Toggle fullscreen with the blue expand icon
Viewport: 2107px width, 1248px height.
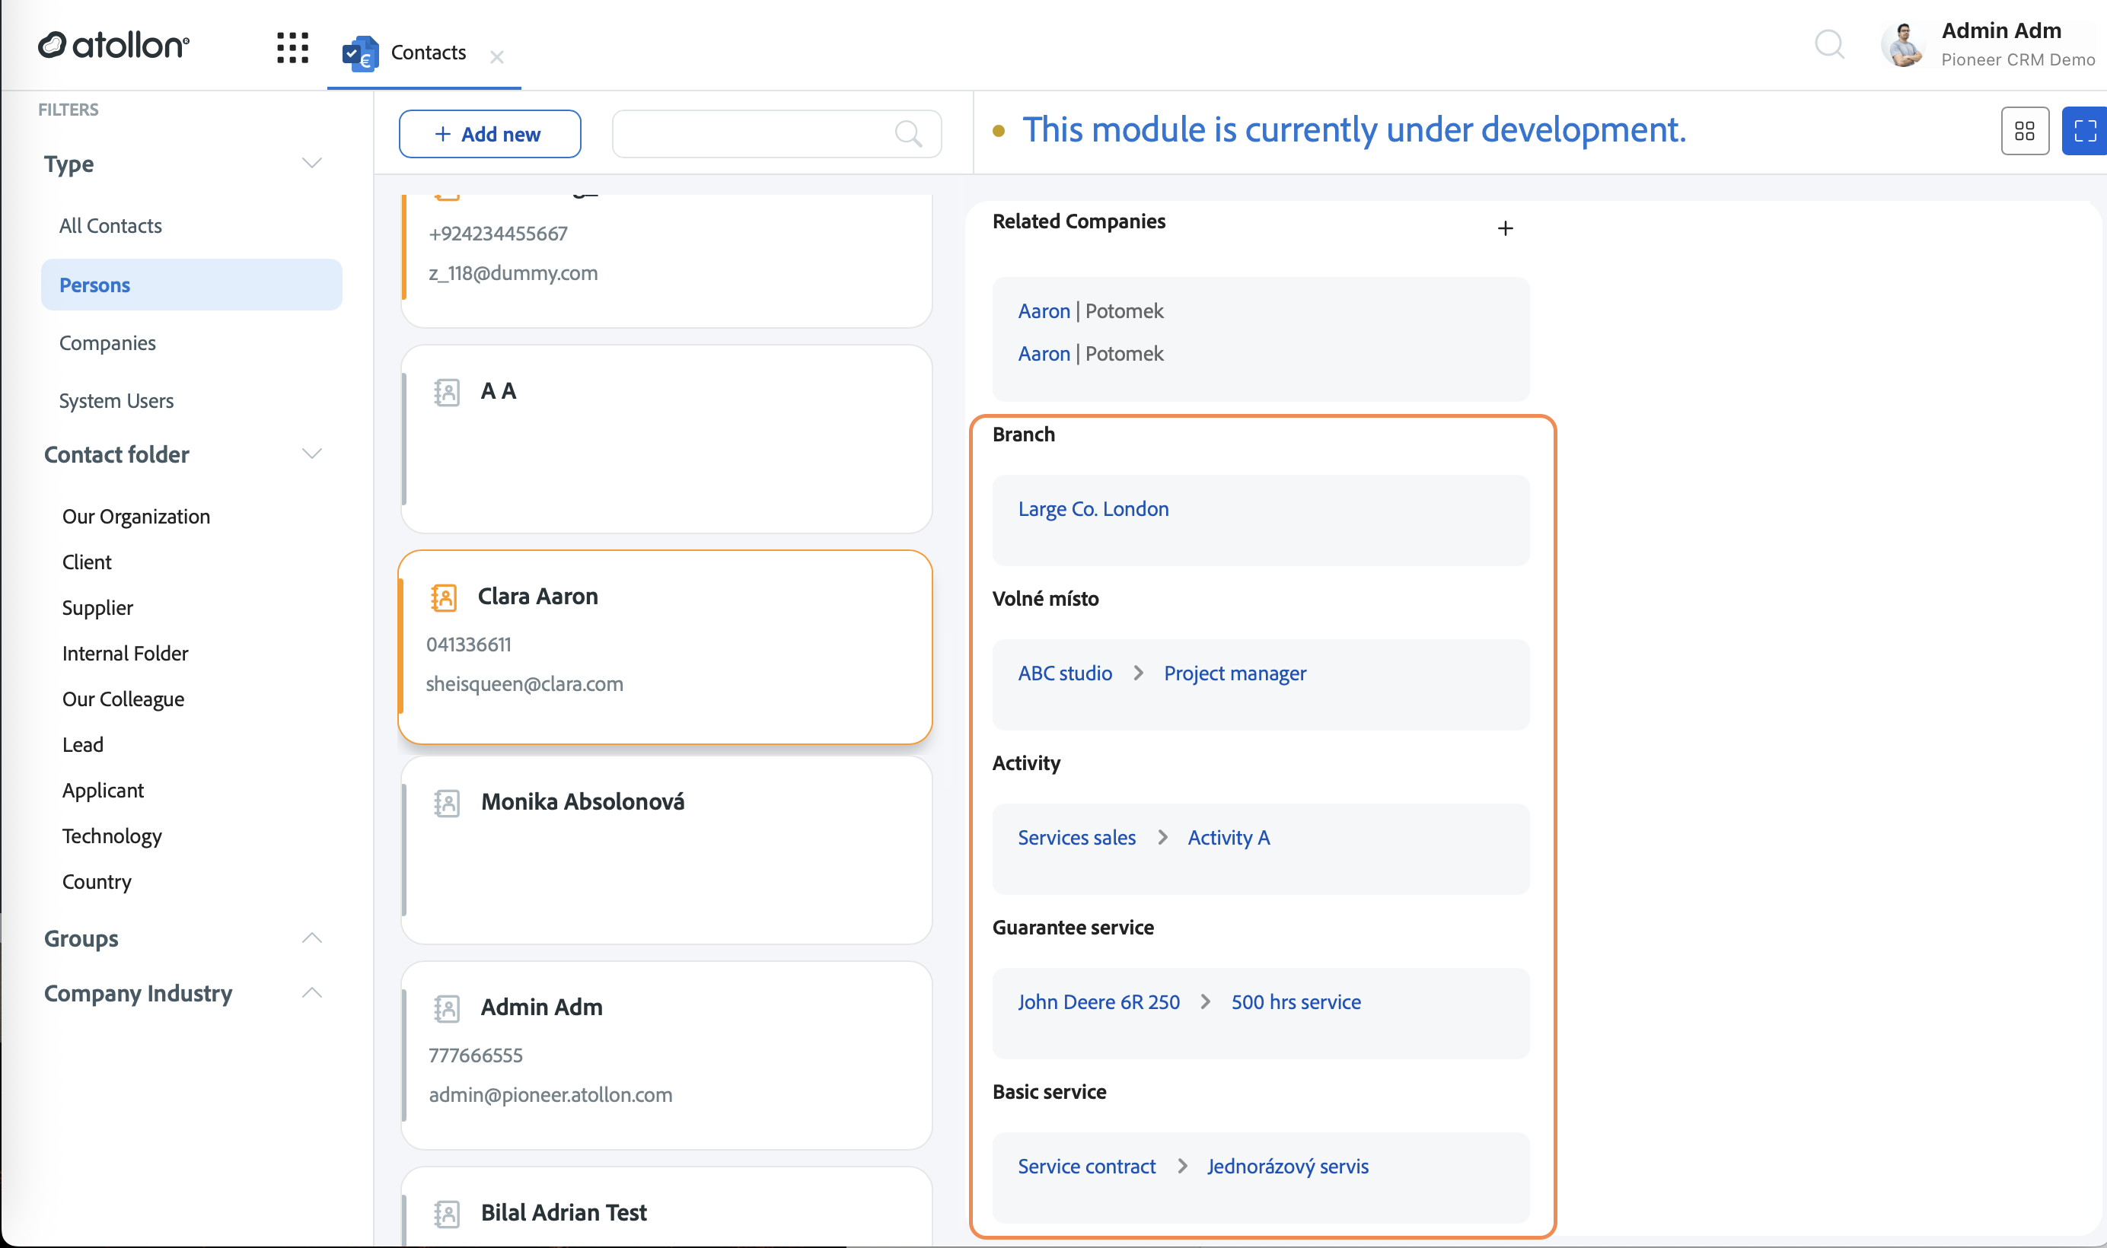click(2085, 131)
